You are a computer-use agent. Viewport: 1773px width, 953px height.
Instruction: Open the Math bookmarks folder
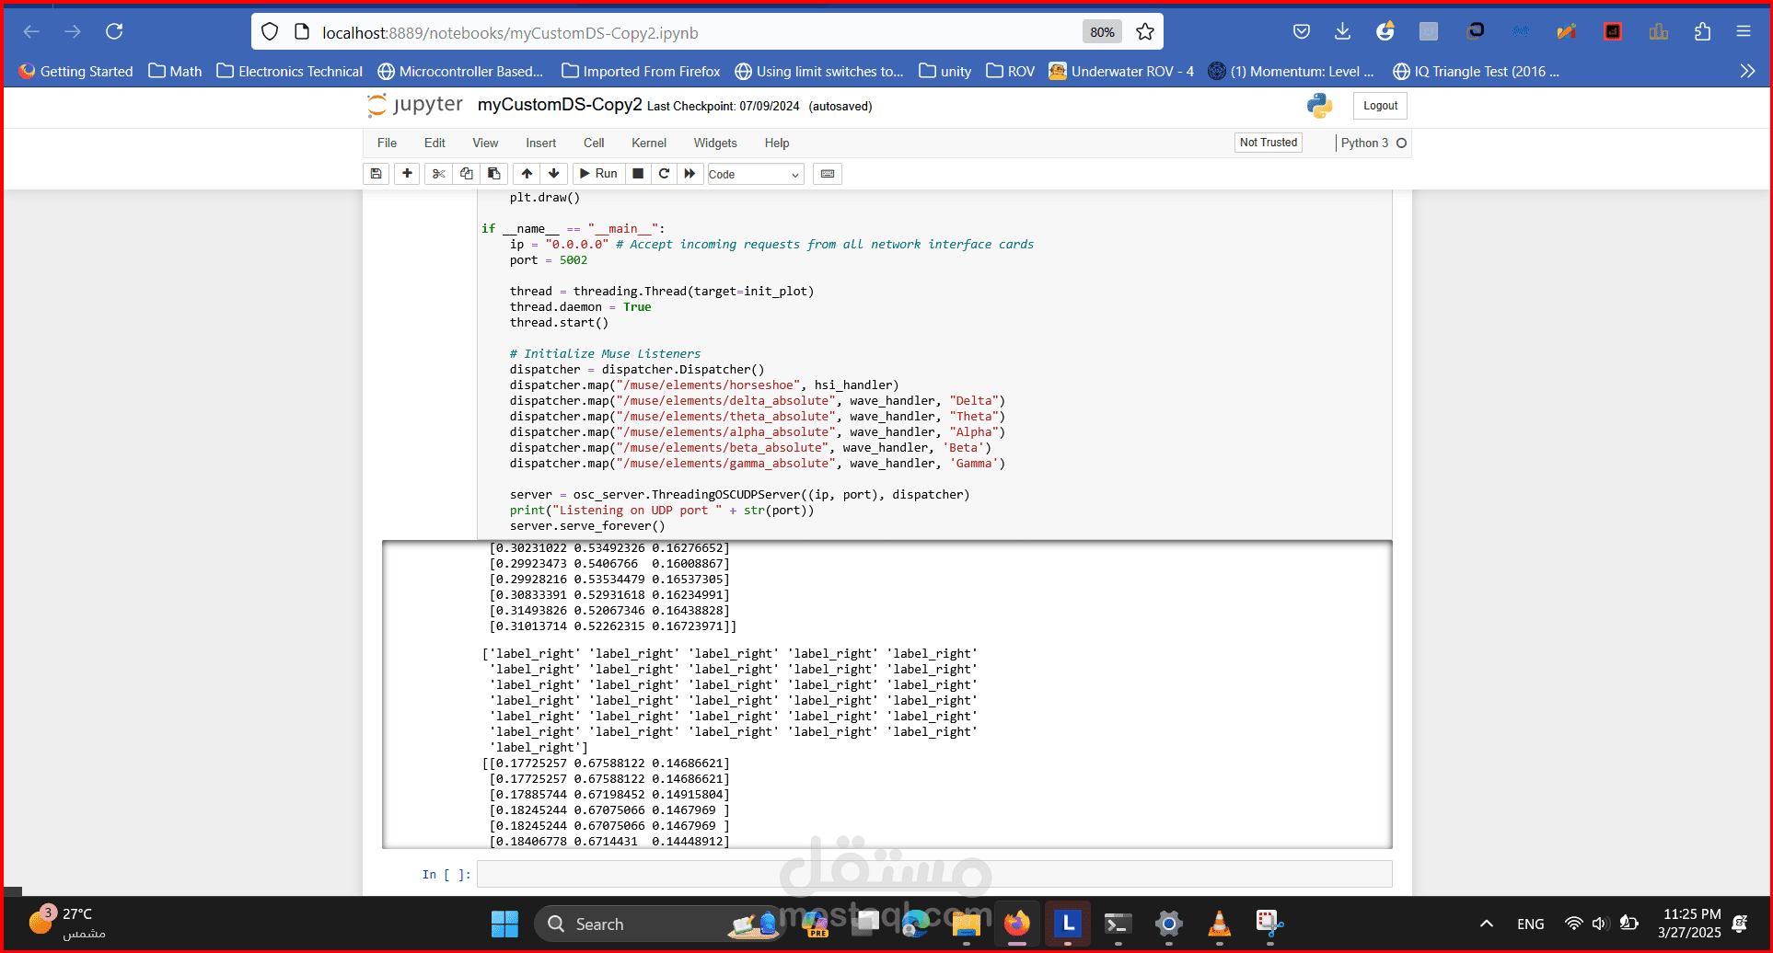(175, 72)
